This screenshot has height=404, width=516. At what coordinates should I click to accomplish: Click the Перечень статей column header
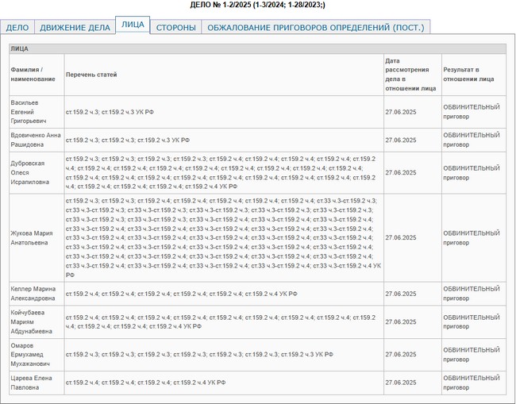(x=91, y=75)
